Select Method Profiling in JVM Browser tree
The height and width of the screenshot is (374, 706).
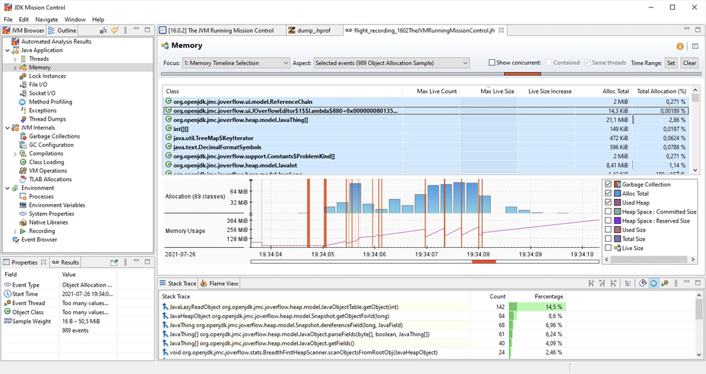[x=50, y=102]
